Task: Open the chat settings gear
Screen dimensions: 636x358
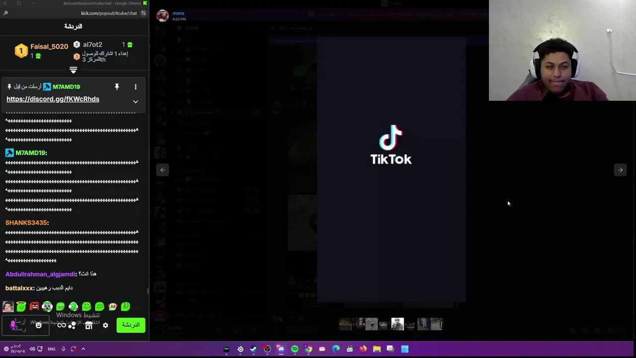Action: coord(105,325)
